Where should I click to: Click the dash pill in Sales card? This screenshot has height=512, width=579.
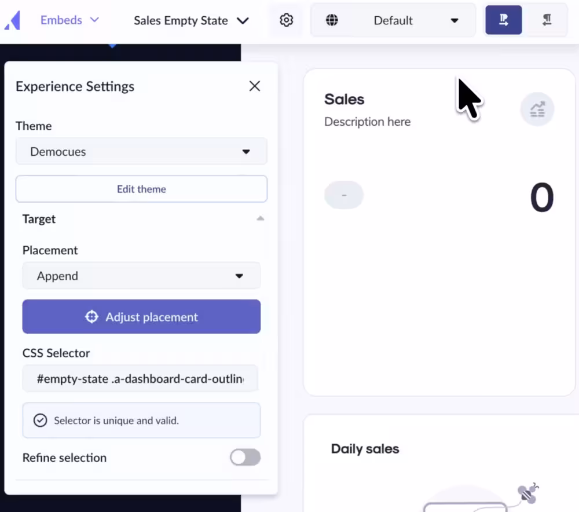(344, 195)
